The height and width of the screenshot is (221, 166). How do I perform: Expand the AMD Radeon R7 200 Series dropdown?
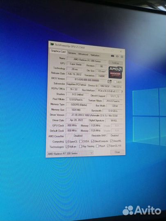coord(70,153)
